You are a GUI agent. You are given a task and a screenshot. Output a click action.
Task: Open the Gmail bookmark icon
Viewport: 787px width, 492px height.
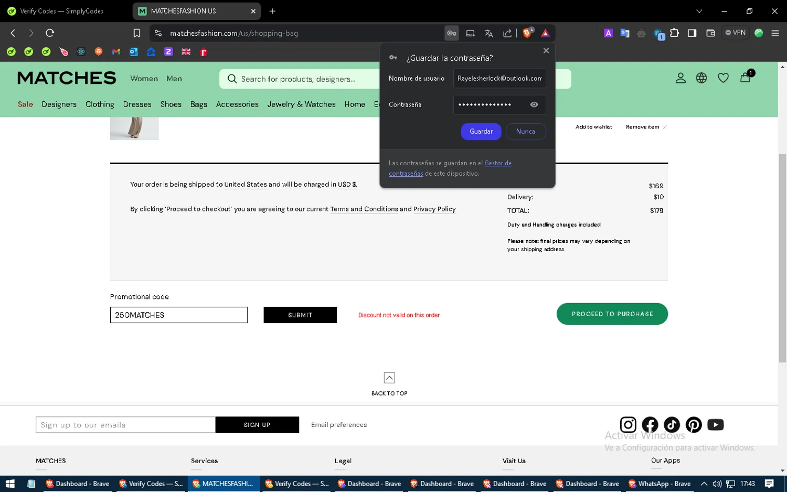[116, 52]
